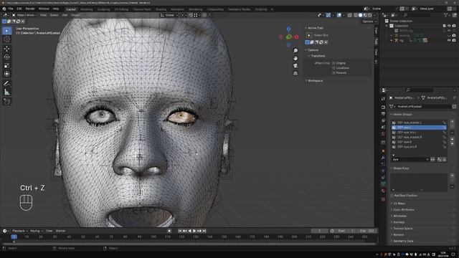Toggle Origins checkbox under Affect Only
The image size is (459, 258).
[333, 63]
